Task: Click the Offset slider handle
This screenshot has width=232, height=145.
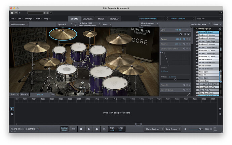Action: tap(175, 79)
